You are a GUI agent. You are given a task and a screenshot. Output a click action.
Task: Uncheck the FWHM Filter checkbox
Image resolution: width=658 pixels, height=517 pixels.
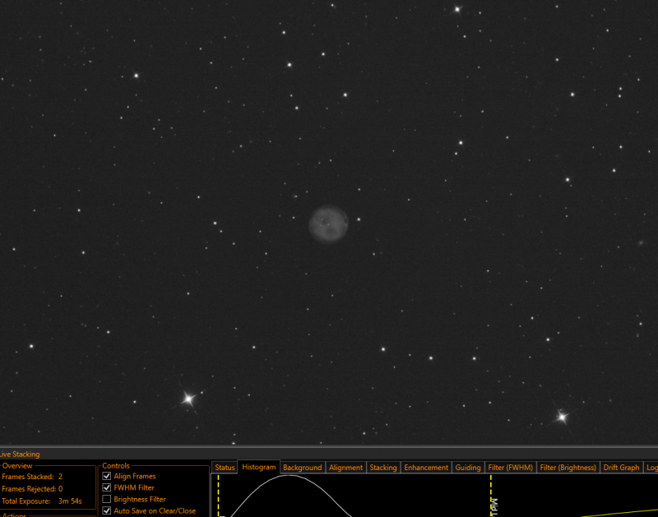pos(107,487)
